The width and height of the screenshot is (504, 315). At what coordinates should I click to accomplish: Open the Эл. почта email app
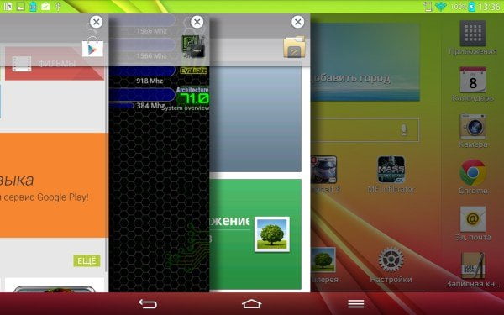[x=472, y=219]
